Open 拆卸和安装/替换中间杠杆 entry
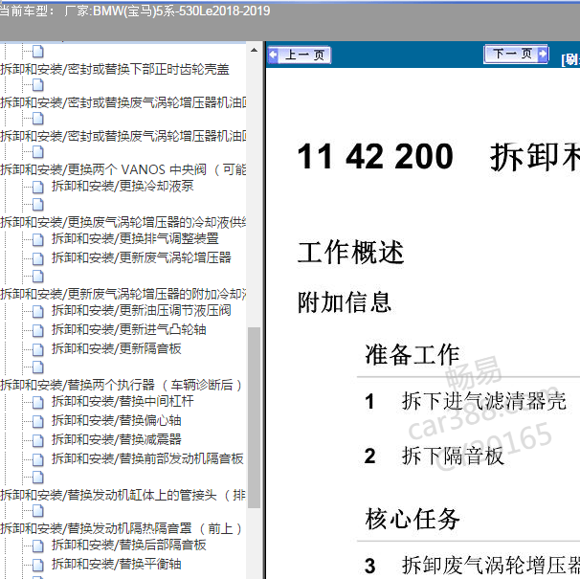This screenshot has width=580, height=579. coord(123,401)
